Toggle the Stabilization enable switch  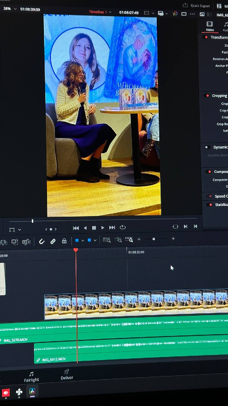(210, 205)
